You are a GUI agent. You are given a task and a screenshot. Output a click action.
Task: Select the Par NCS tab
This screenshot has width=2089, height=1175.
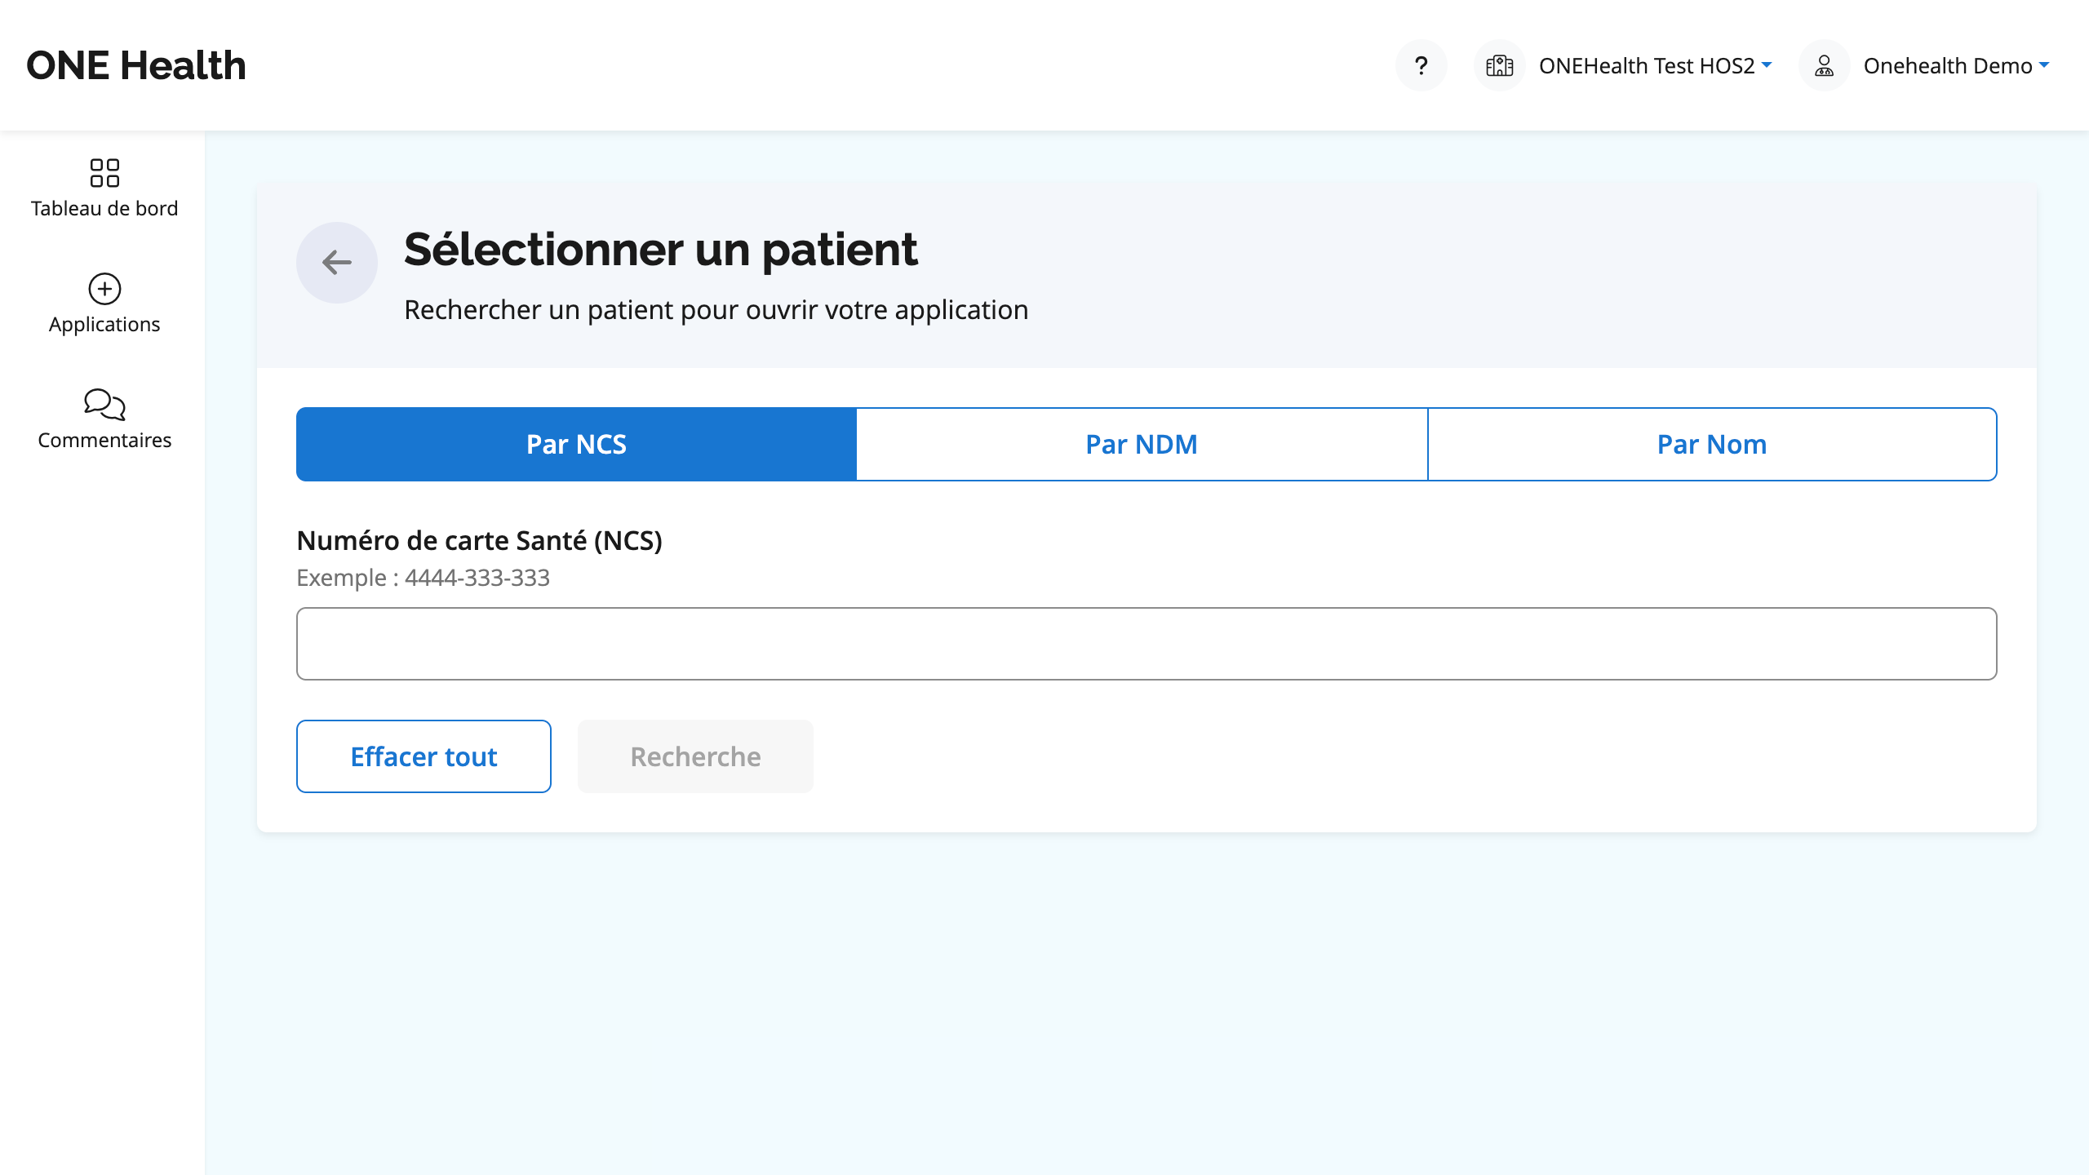(x=576, y=444)
